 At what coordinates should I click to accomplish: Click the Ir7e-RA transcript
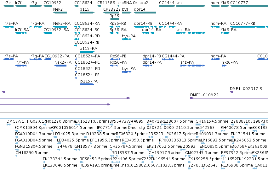(9, 27)
